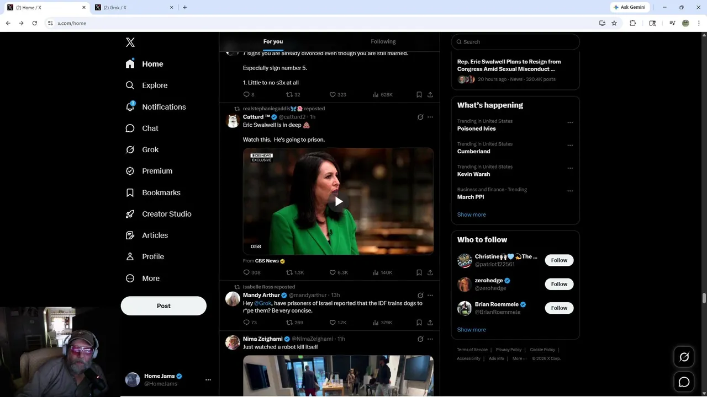
Task: Ask Grok about Nima Zeighami post
Action: pos(420,339)
